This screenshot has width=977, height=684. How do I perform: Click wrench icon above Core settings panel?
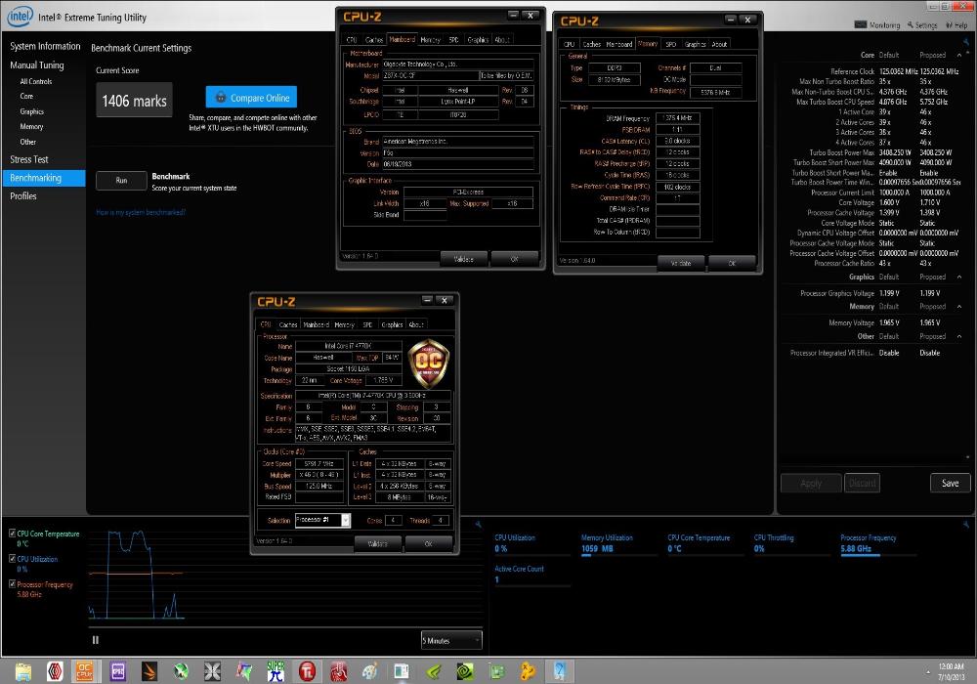(966, 42)
